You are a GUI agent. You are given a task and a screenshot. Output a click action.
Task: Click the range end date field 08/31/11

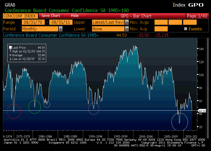click(x=61, y=22)
